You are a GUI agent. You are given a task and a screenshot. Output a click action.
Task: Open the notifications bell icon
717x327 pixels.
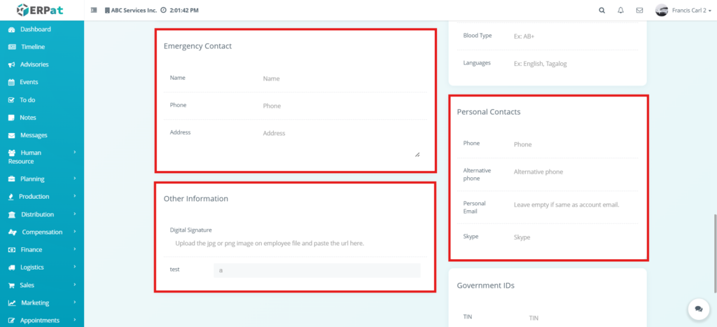(x=620, y=11)
